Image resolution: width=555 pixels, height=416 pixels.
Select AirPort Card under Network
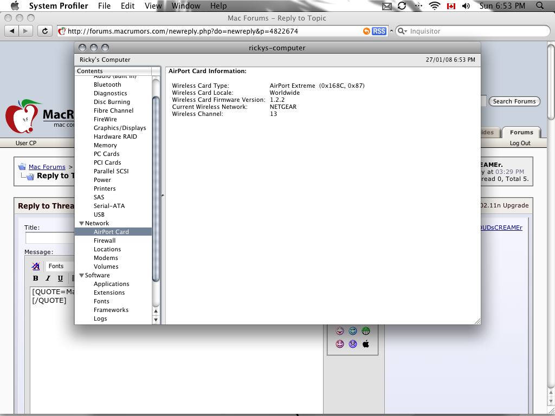(113, 232)
